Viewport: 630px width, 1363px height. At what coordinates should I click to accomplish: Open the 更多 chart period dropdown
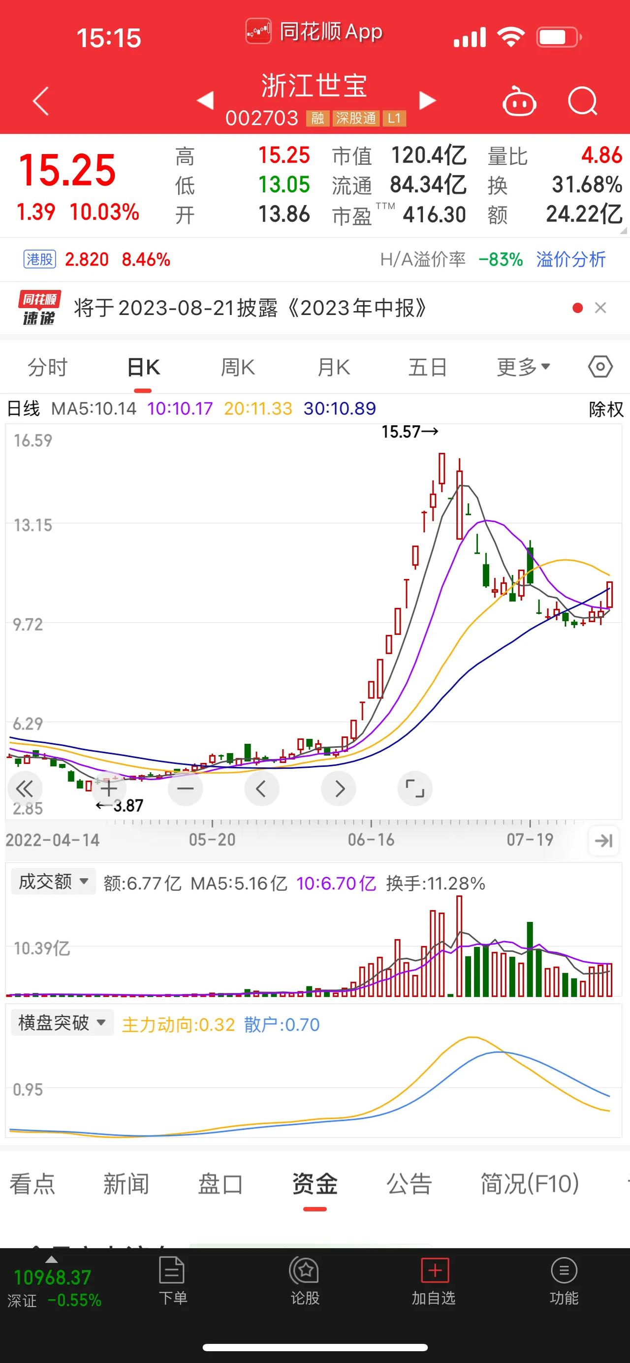coord(523,367)
